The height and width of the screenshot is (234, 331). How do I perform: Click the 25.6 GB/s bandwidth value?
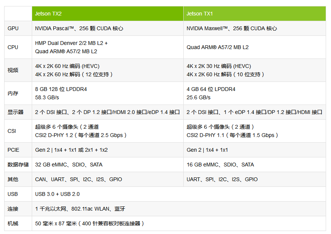[198, 98]
